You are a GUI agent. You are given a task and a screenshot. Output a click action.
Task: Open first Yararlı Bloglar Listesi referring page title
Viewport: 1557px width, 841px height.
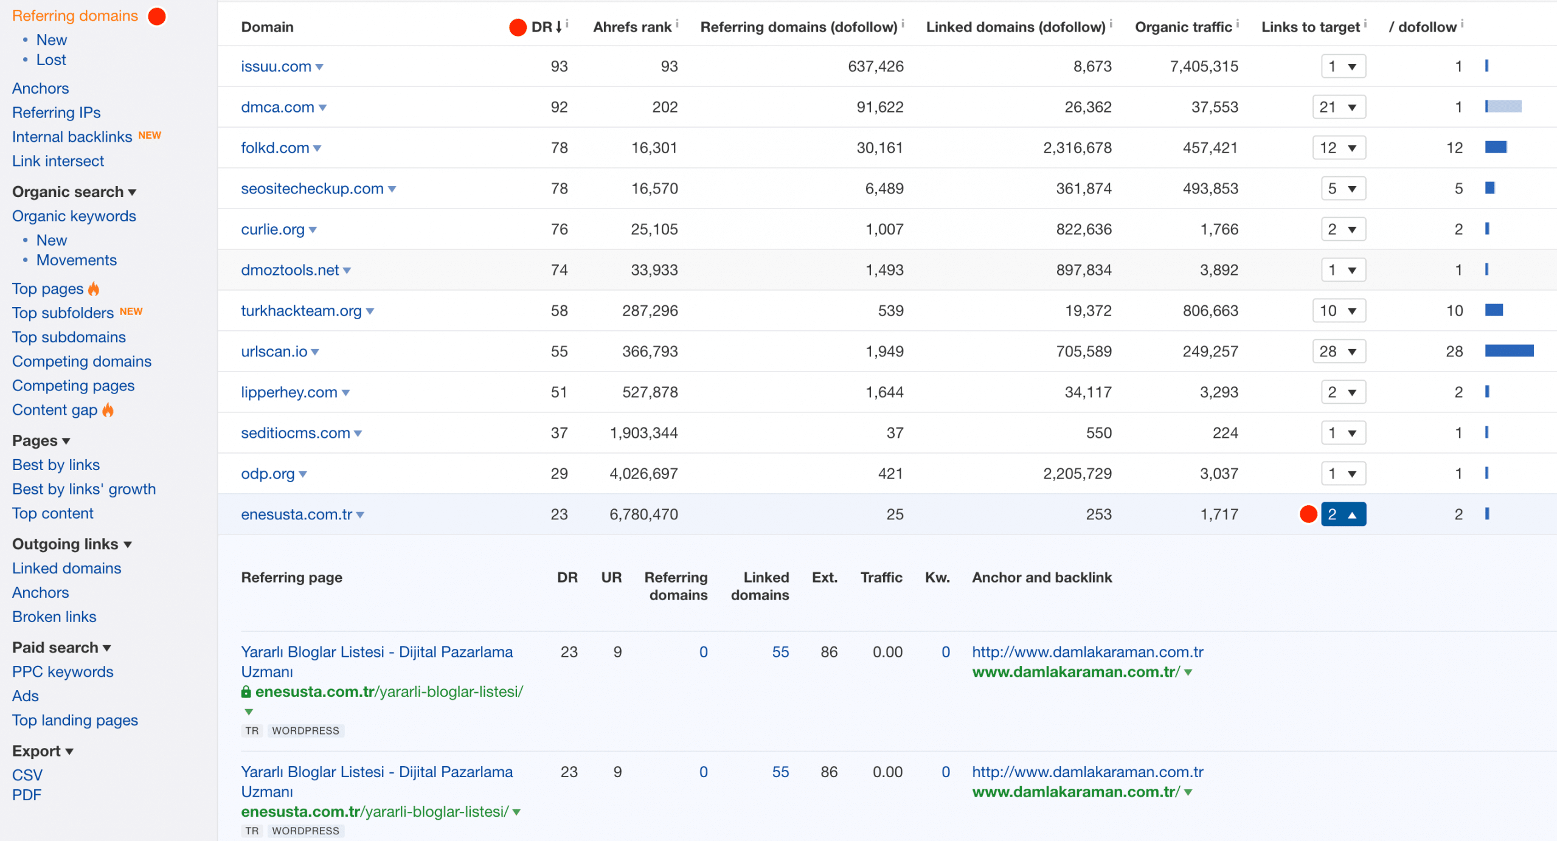tap(376, 662)
